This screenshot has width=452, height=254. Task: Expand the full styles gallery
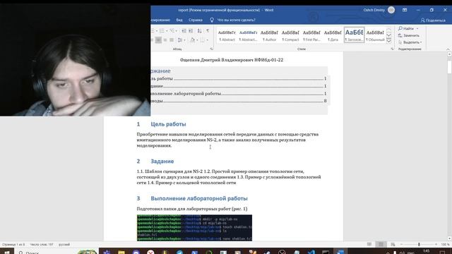(388, 41)
